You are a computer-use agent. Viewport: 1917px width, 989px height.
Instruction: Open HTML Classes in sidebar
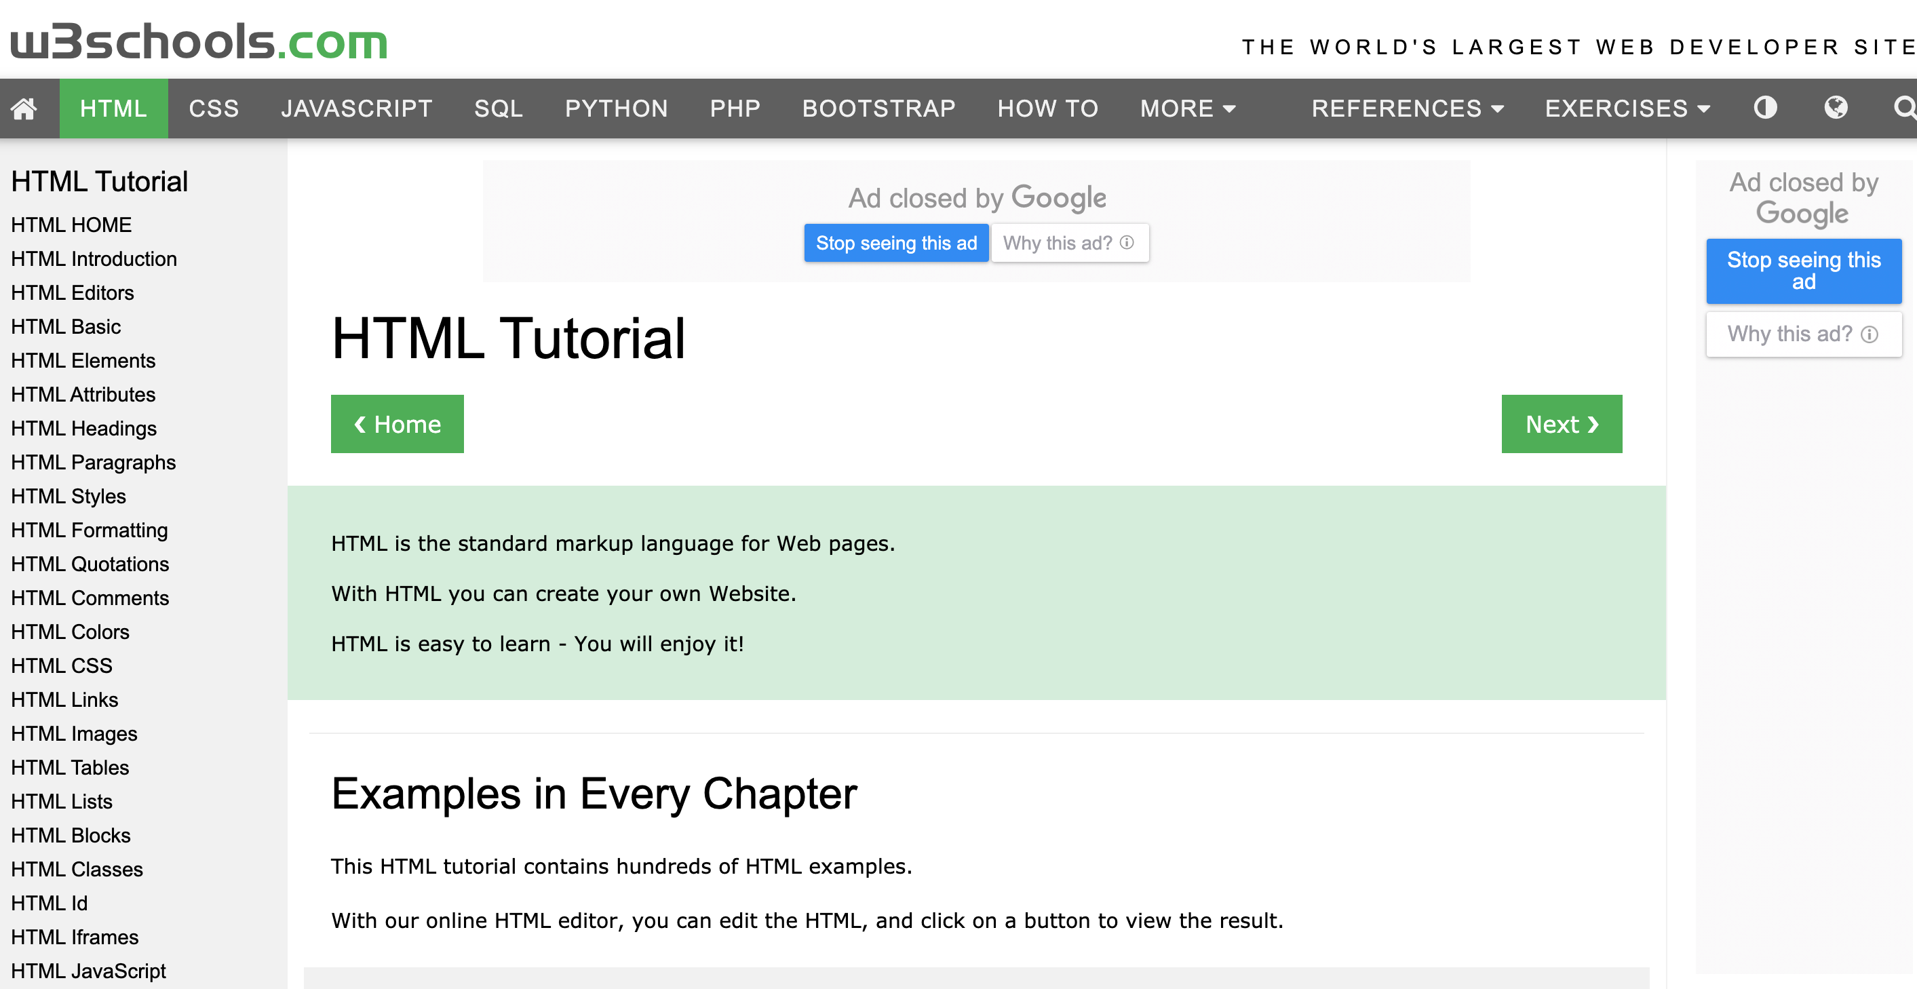77,869
